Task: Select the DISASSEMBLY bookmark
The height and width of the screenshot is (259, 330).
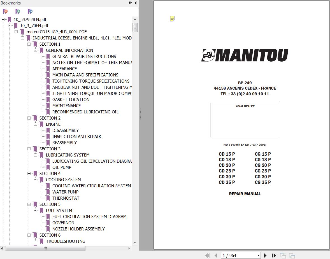Action: pyautogui.click(x=66, y=130)
